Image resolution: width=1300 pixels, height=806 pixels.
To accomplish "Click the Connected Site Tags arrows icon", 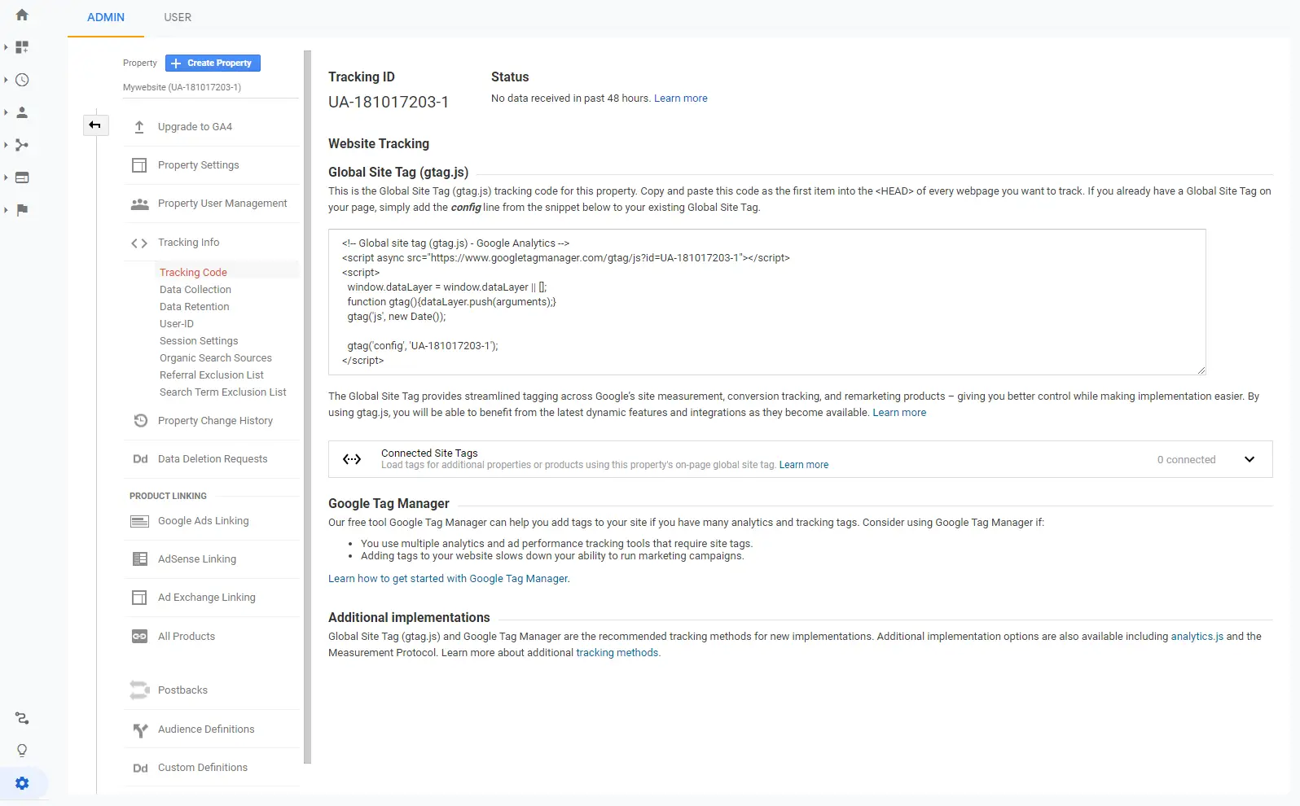I will pos(352,459).
